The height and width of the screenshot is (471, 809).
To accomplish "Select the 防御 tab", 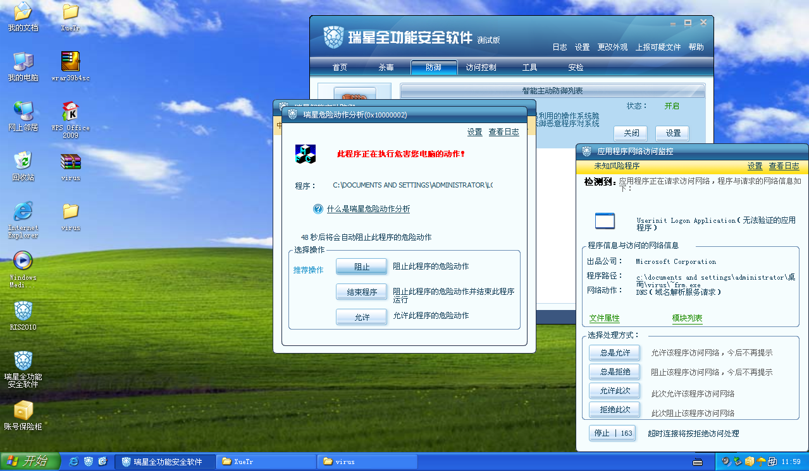I will click(x=433, y=68).
